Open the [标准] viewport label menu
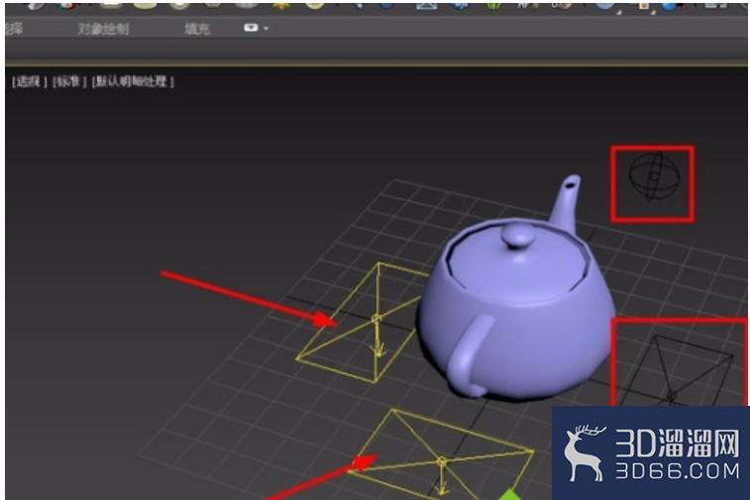Viewport: 750px width, 500px height. pos(69,81)
